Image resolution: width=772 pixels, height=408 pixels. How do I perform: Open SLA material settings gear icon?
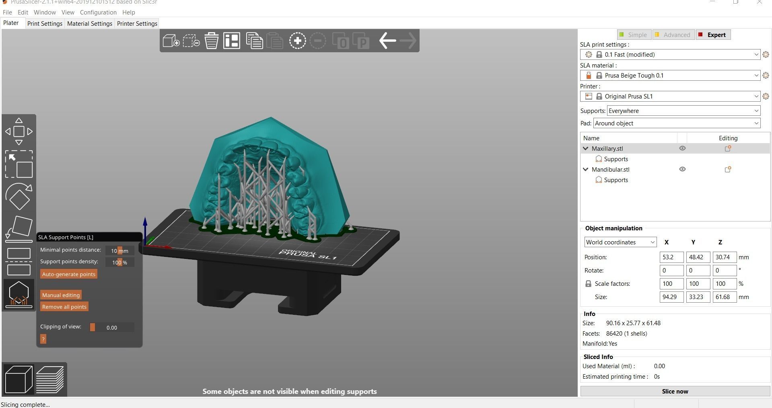coord(766,75)
